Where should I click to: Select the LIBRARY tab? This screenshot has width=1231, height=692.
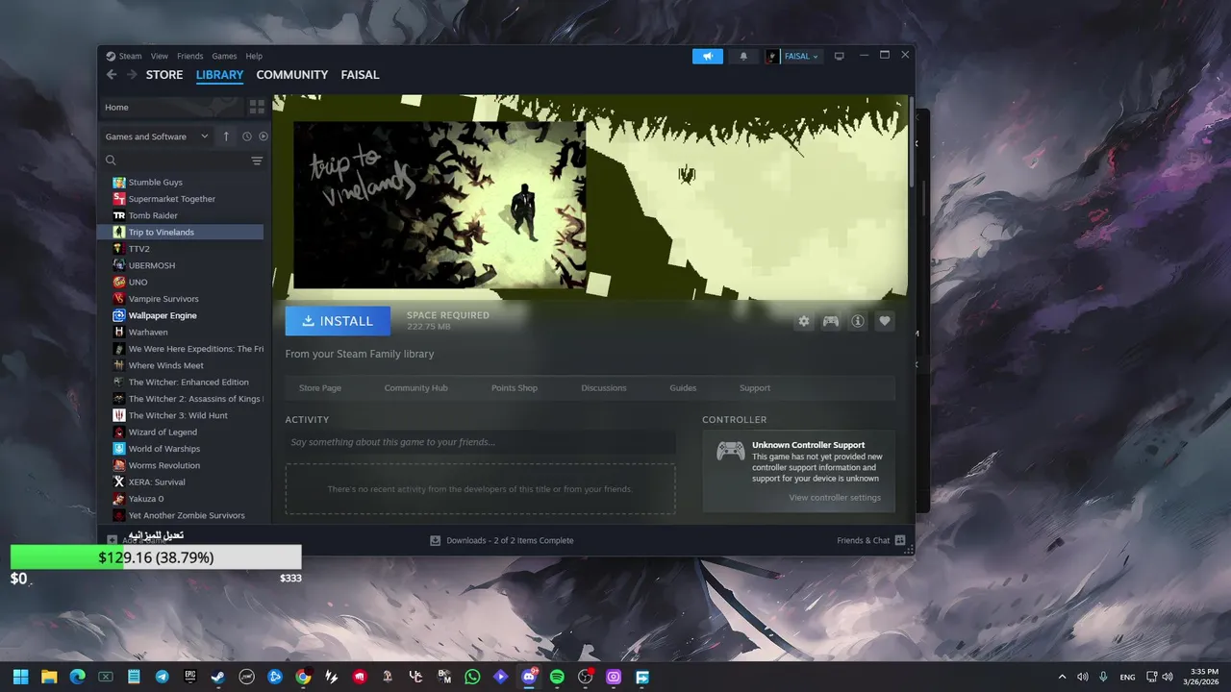coord(220,75)
